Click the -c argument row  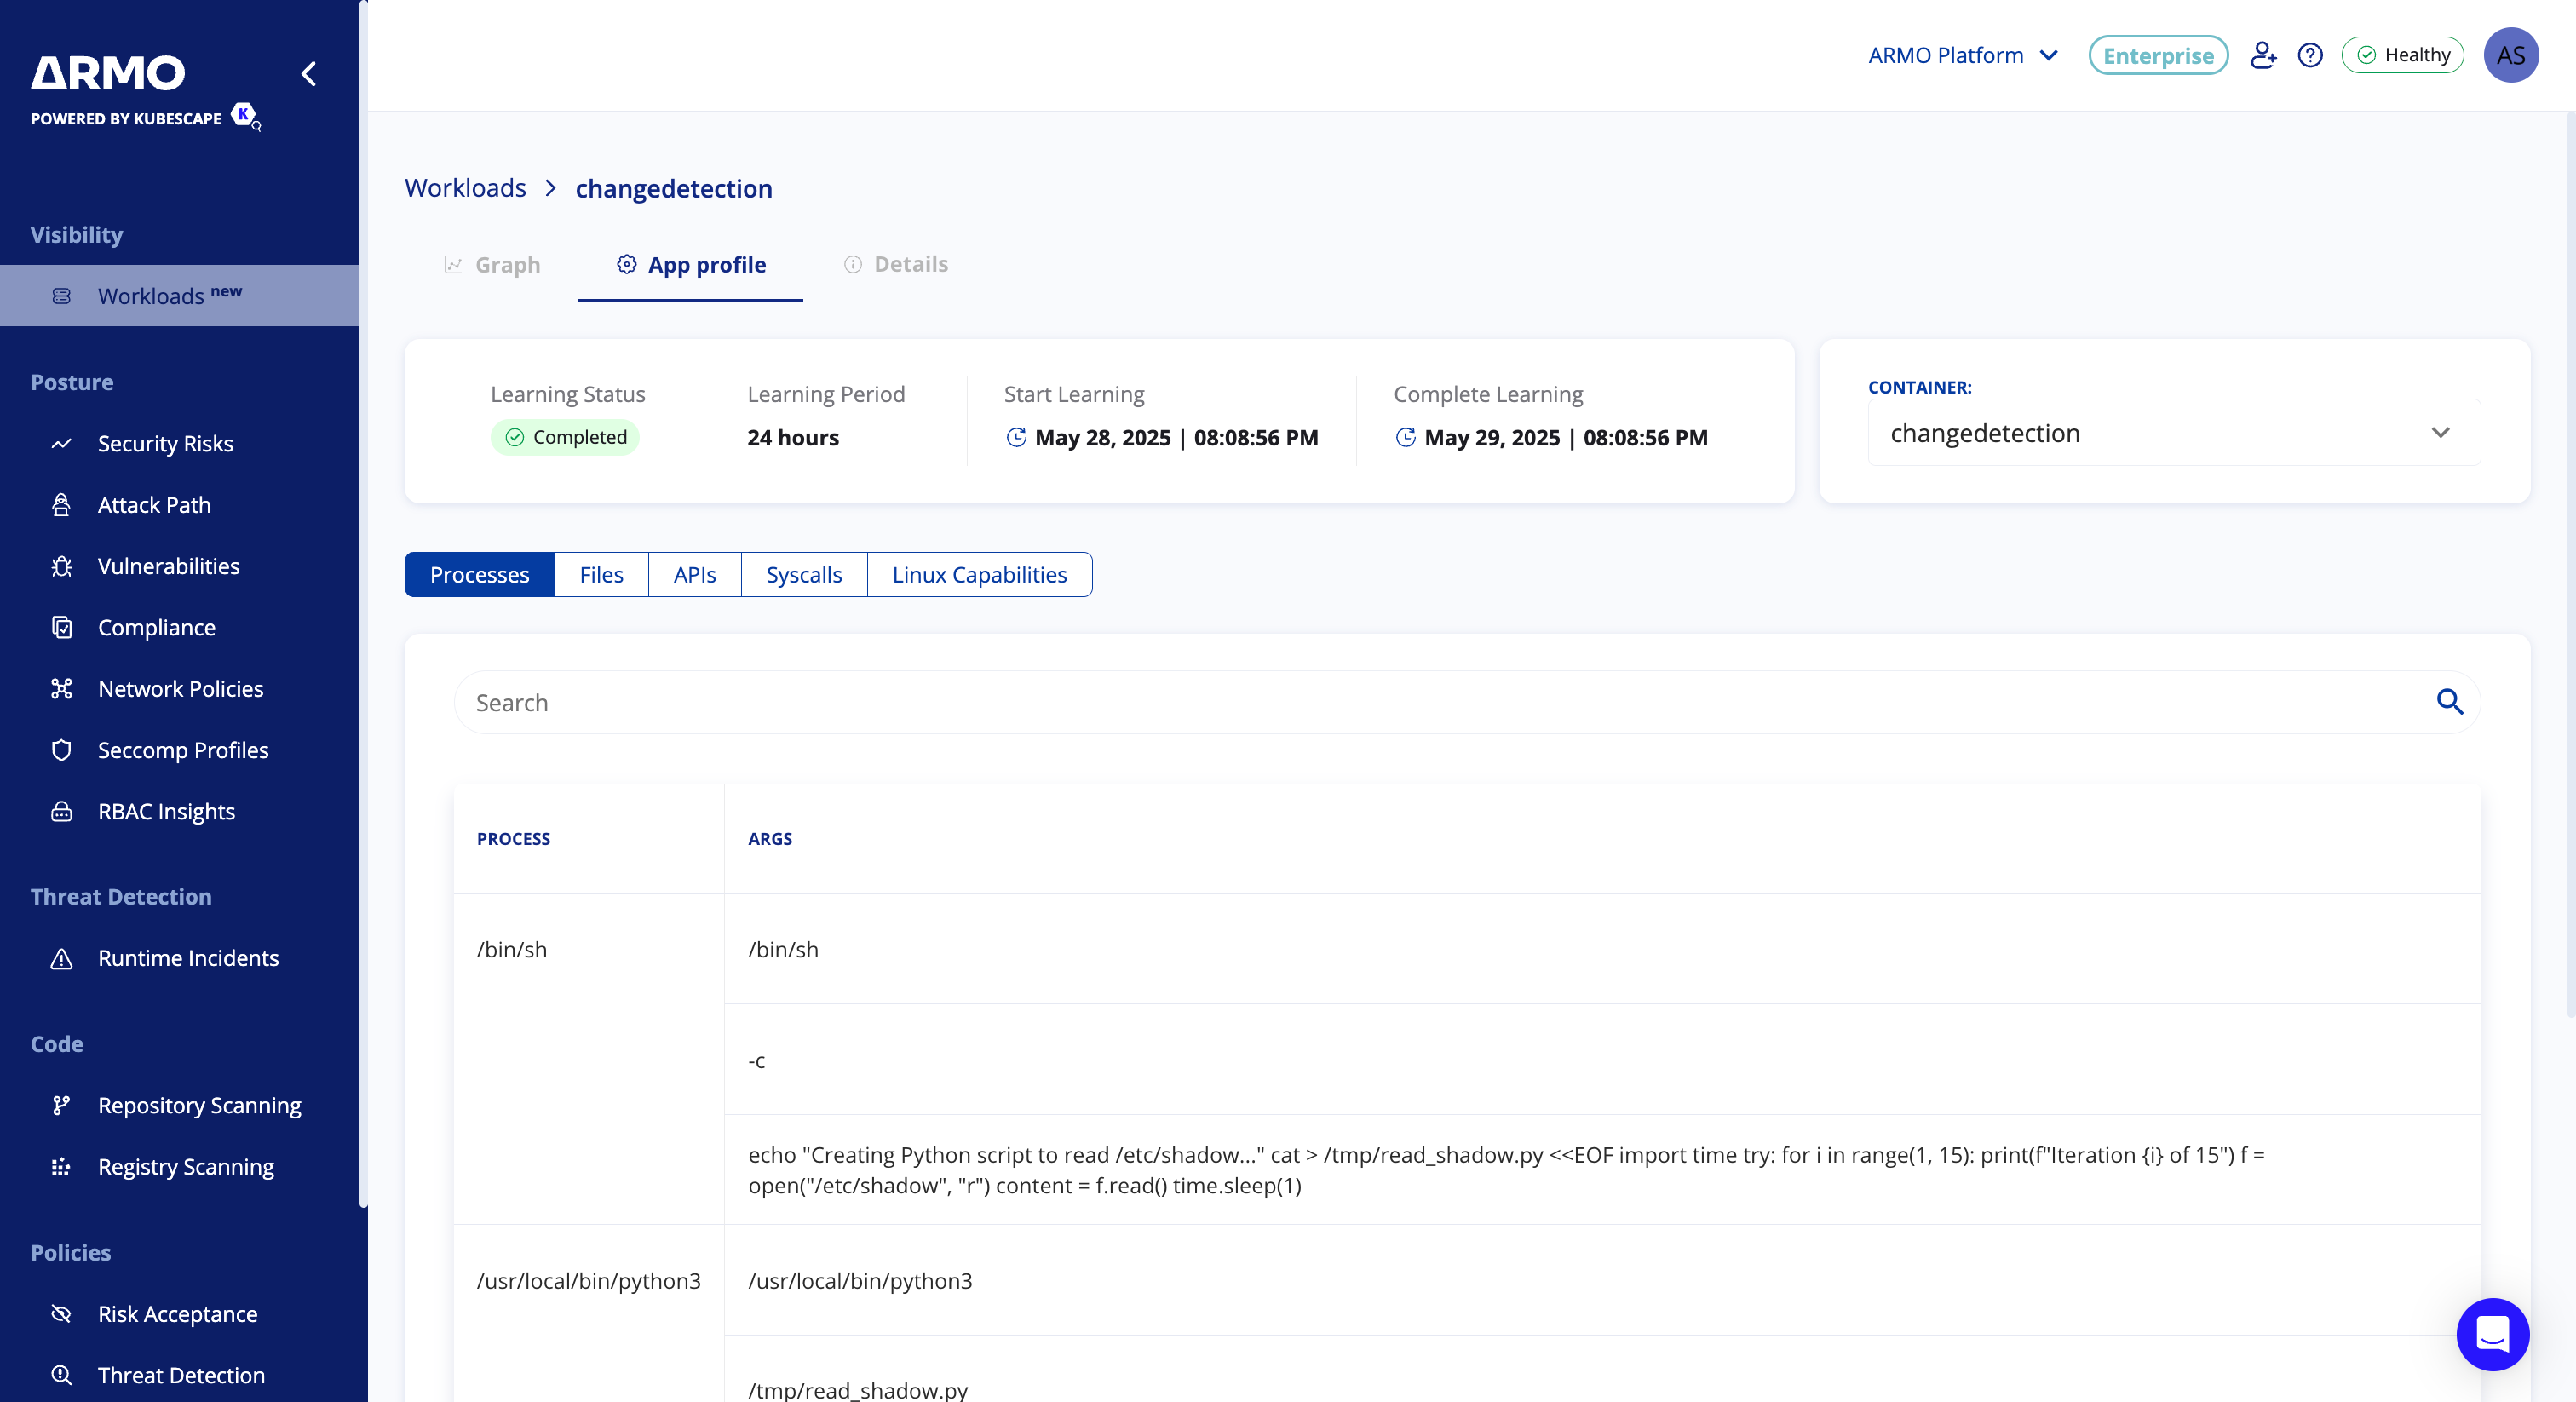click(x=1602, y=1060)
